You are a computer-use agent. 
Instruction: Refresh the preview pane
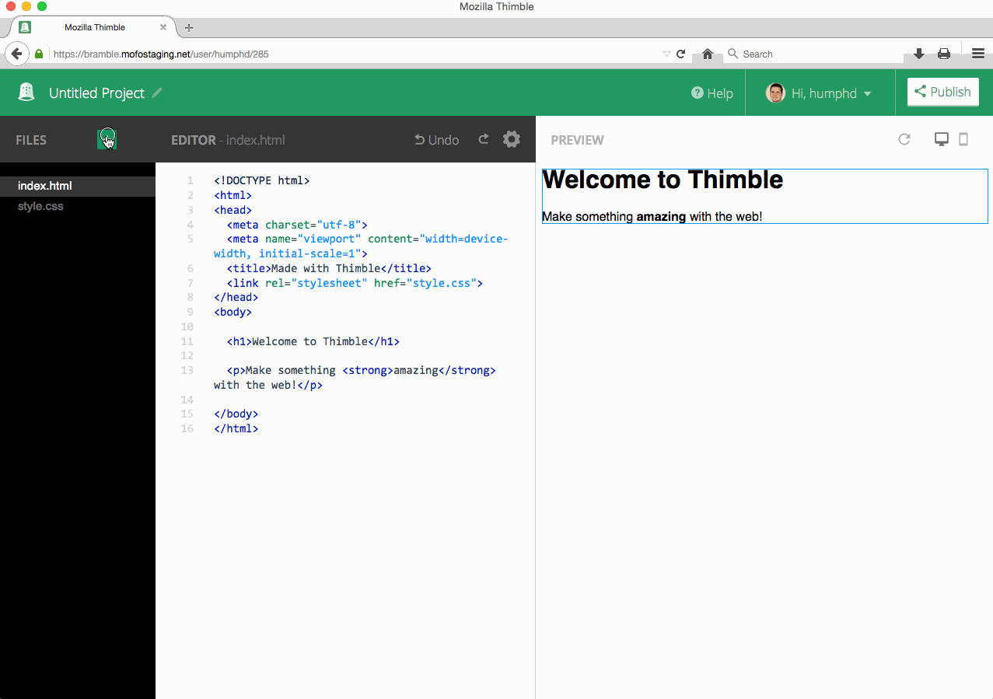click(x=904, y=139)
